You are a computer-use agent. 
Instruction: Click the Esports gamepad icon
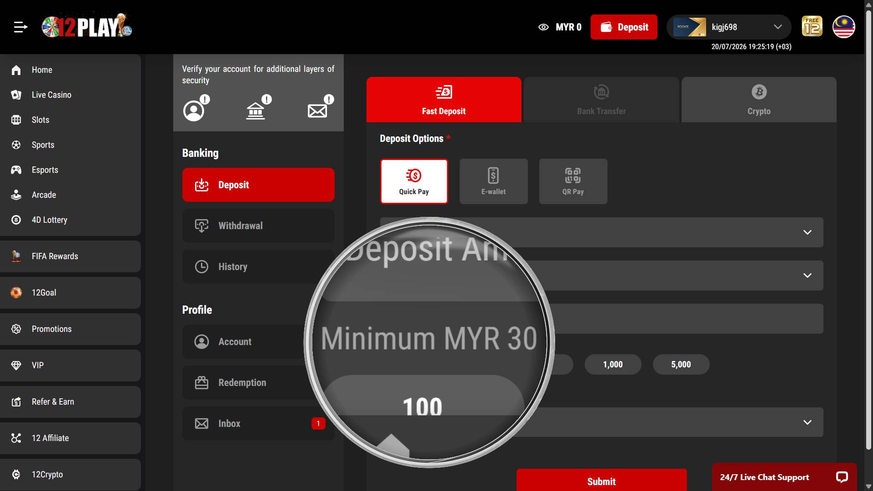coord(16,170)
